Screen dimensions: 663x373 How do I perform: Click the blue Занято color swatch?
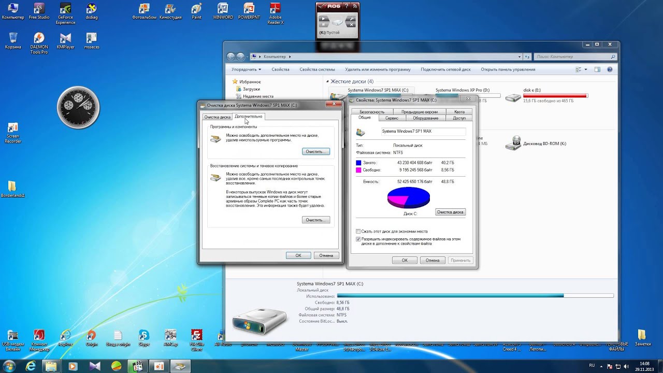pos(358,163)
